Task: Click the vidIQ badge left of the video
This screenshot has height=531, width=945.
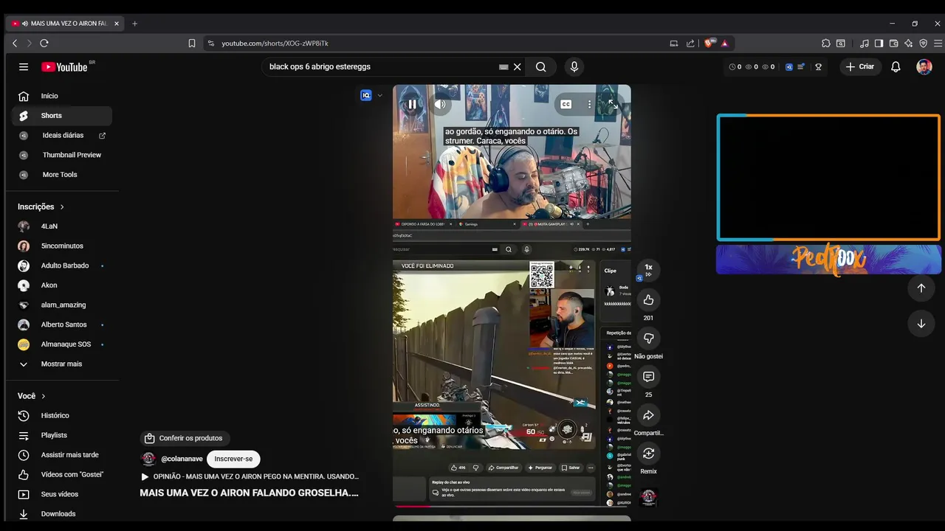Action: coord(365,95)
